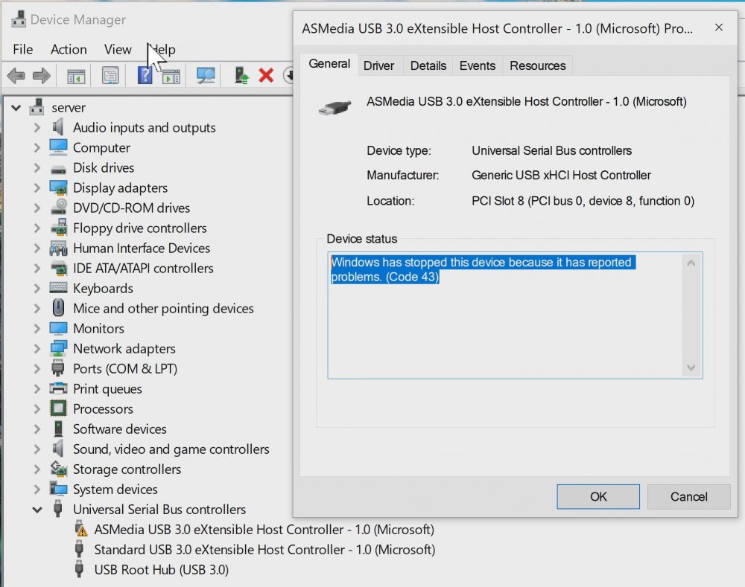Screen dimensions: 745x587
Task: Expand the Software devices node
Action: tap(37, 429)
